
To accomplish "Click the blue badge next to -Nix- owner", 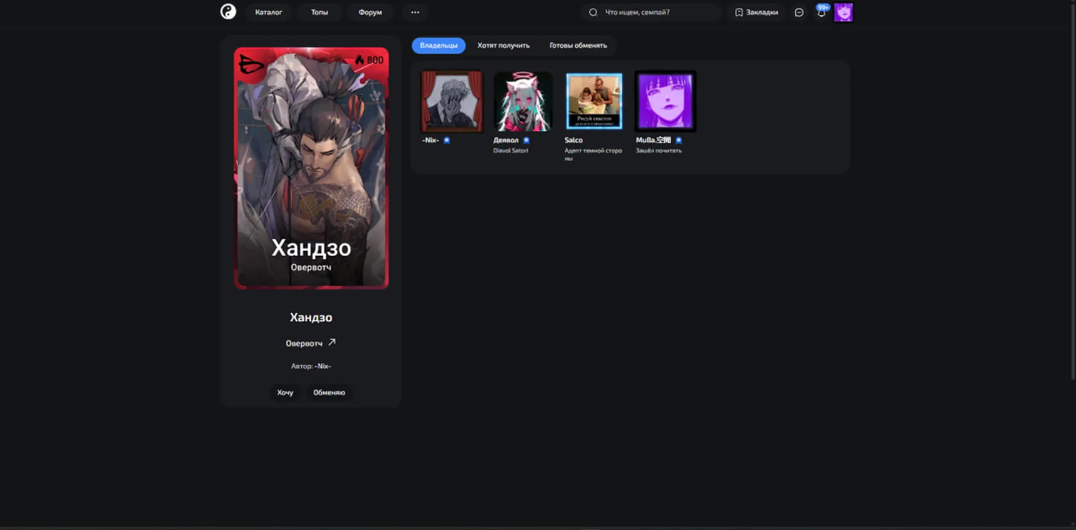I will (447, 140).
